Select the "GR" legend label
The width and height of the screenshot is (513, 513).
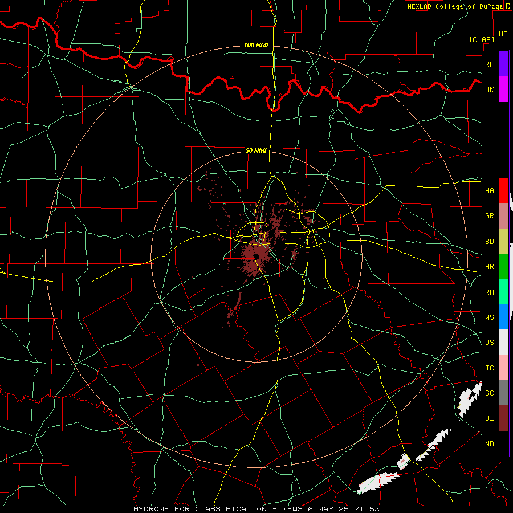(489, 216)
